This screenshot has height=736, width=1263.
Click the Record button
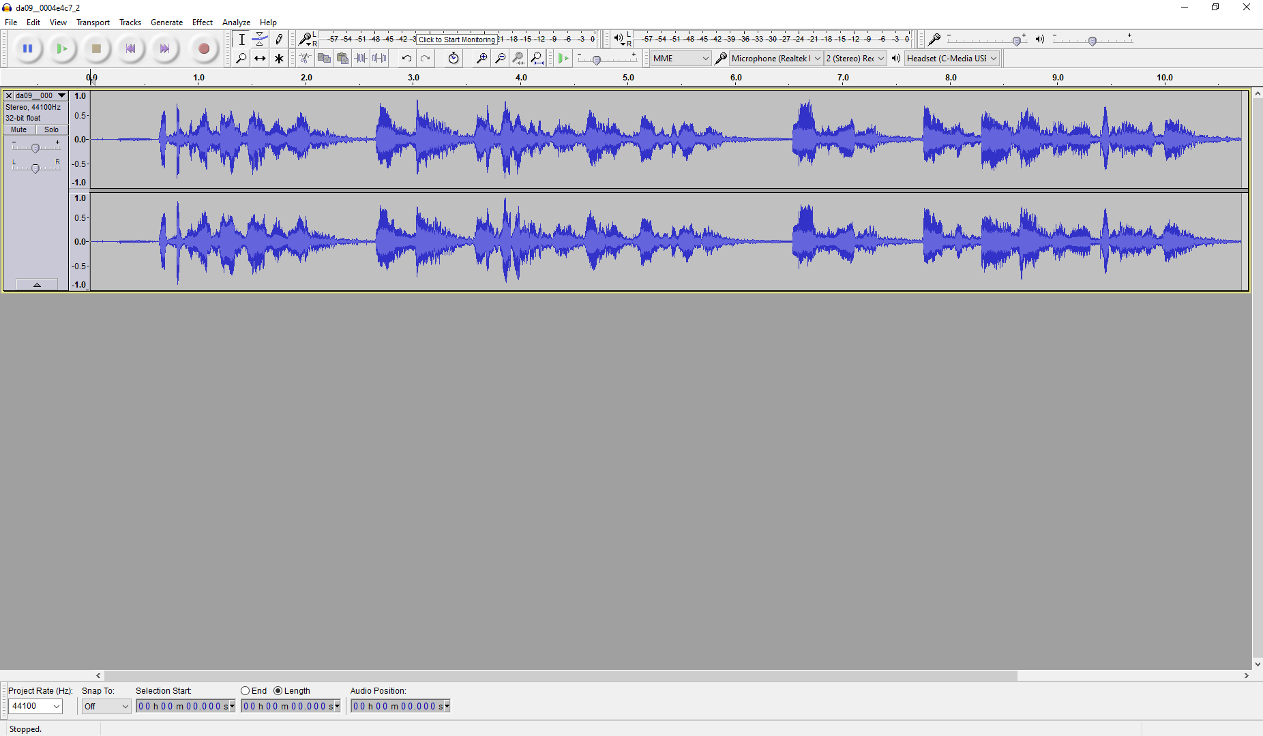[x=203, y=48]
